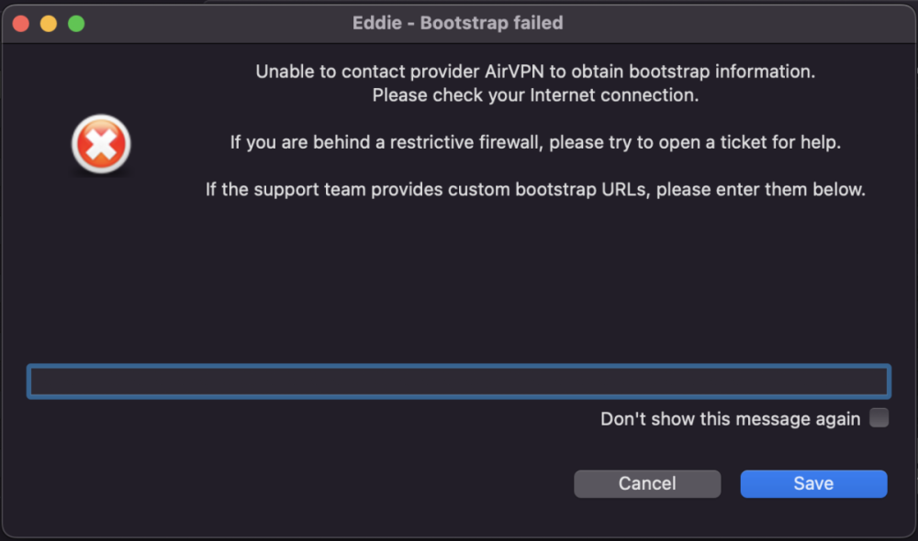Close the Bootstrap failed dialog window
Image resolution: width=918 pixels, height=541 pixels.
coord(20,24)
